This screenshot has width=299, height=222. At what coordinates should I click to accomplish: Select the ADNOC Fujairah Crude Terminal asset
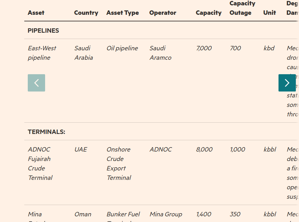40,164
